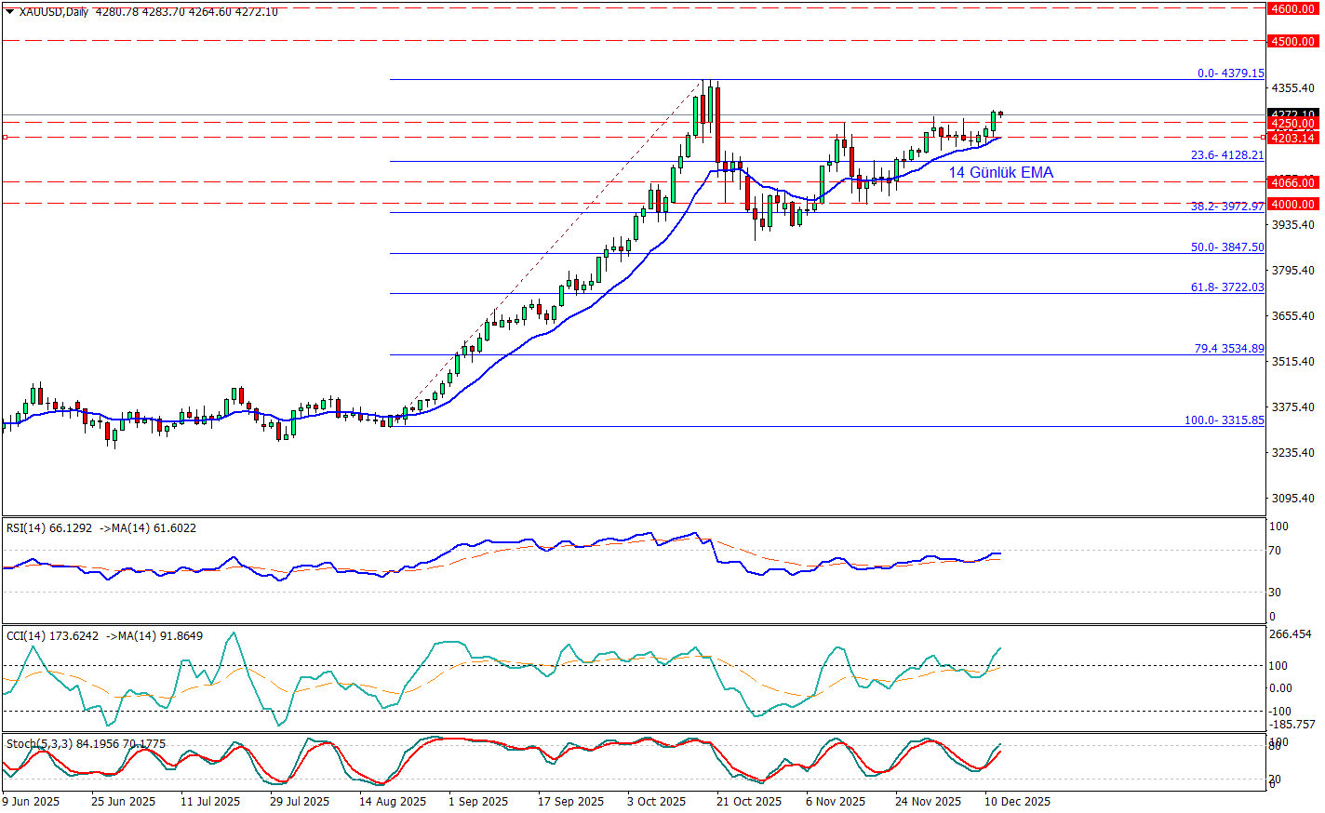Image resolution: width=1325 pixels, height=813 pixels.
Task: Select the red 4066.00 price tag
Action: click(1292, 182)
